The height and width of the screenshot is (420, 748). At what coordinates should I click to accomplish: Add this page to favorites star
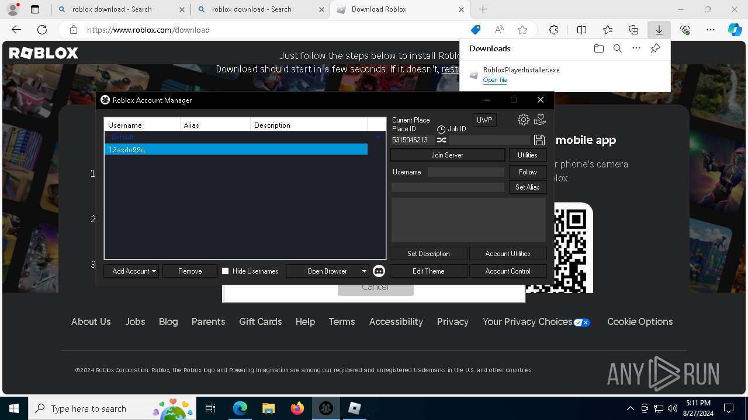[x=522, y=30]
